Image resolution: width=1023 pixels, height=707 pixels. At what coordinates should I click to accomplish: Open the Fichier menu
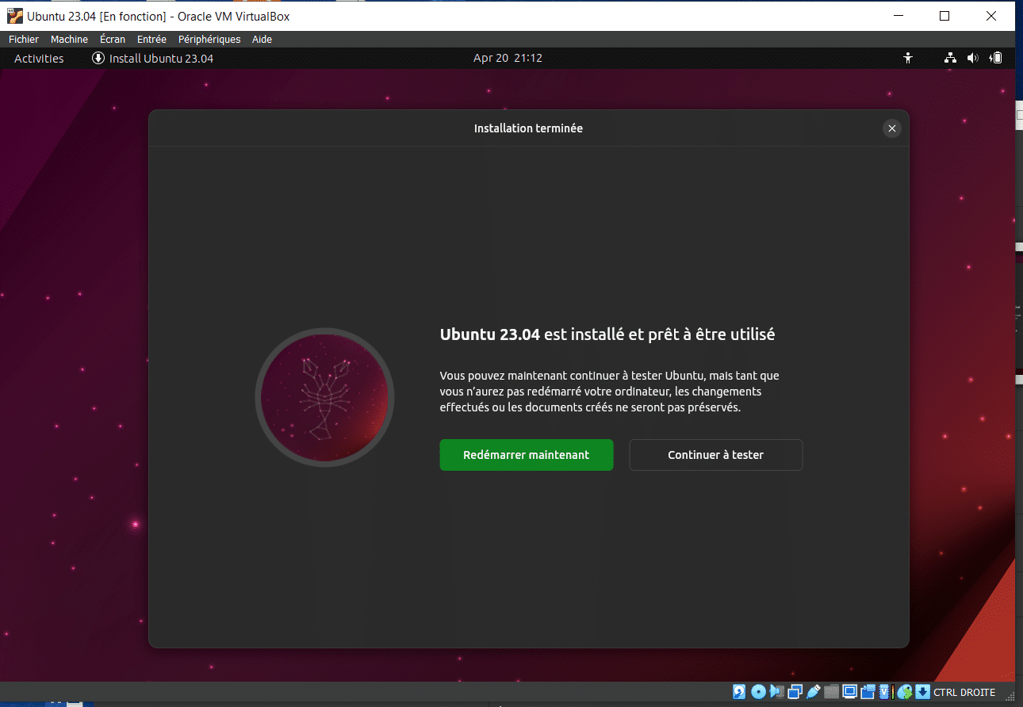(23, 39)
